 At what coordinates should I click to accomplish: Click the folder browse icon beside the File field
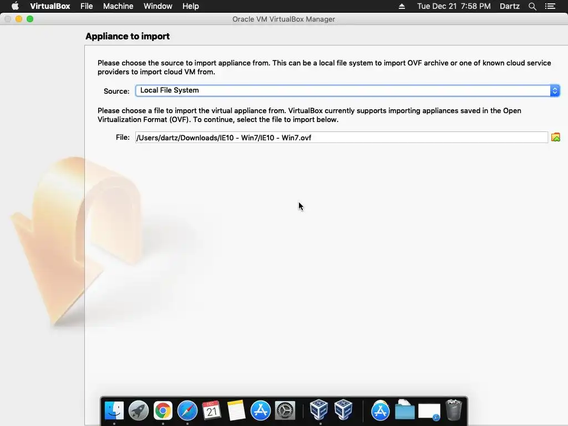[x=555, y=138]
